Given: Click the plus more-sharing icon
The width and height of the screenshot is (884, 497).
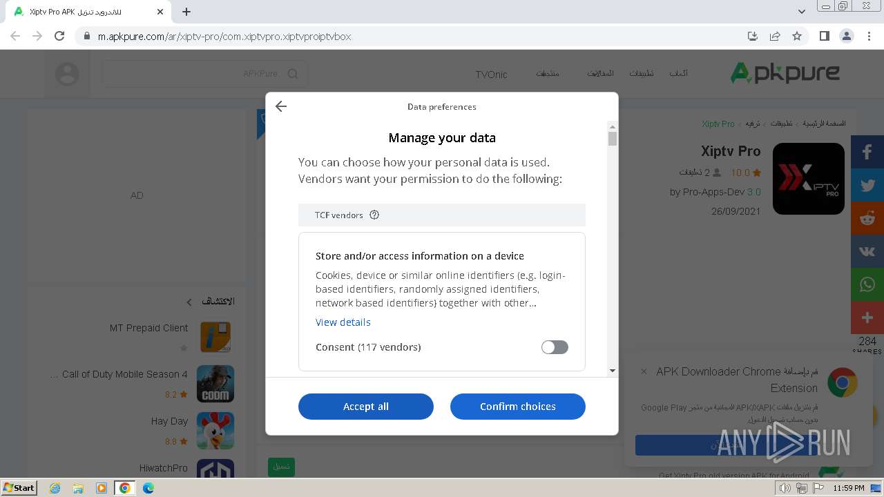Looking at the screenshot, I should tap(867, 318).
